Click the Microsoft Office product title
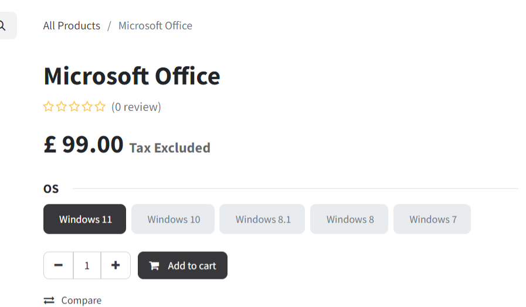 (x=132, y=76)
